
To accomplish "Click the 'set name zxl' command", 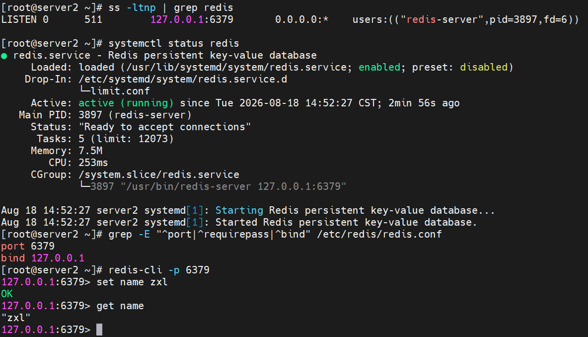I will 132,282.
